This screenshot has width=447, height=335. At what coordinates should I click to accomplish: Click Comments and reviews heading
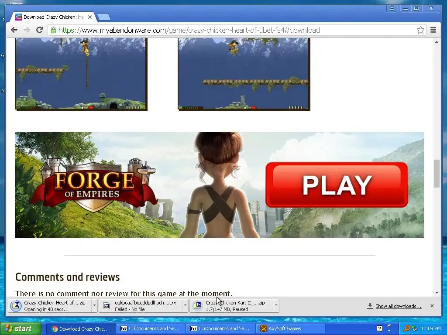click(x=68, y=277)
